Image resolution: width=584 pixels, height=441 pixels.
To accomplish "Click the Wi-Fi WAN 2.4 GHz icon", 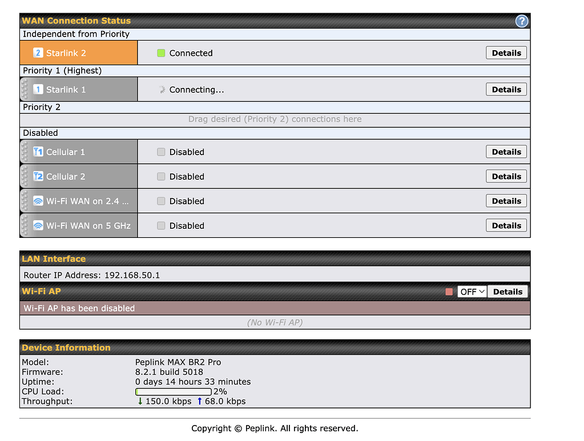I will click(38, 201).
